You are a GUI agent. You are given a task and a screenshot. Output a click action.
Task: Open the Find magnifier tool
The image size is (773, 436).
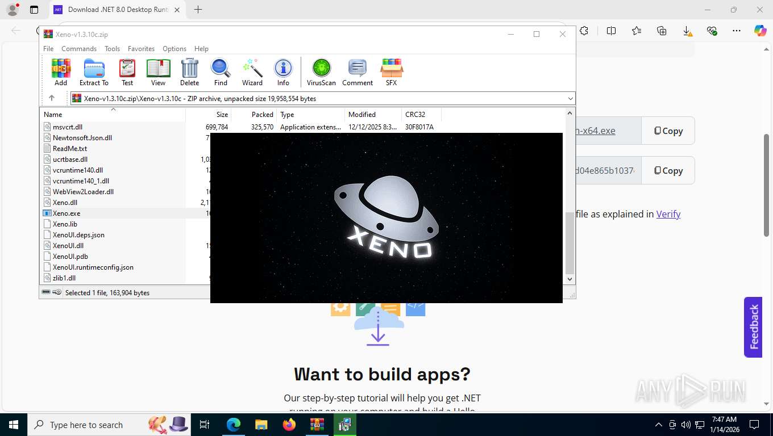[221, 72]
